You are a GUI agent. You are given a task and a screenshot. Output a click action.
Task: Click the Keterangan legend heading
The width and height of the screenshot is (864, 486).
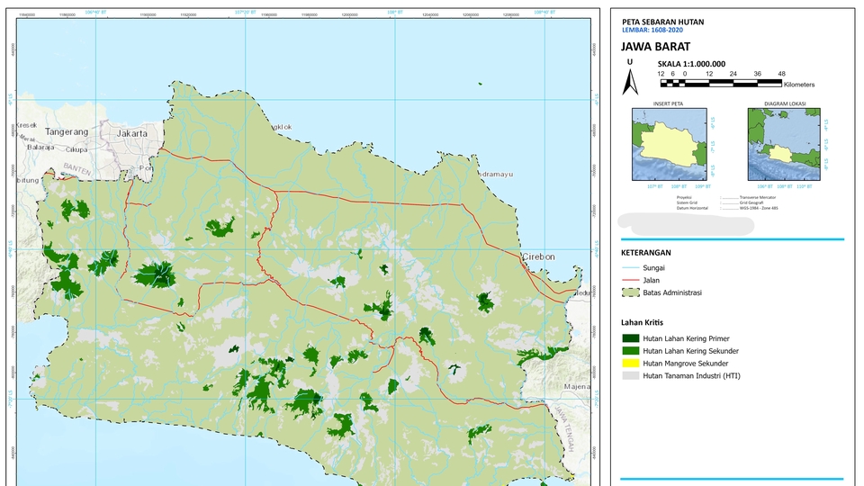[x=646, y=253]
